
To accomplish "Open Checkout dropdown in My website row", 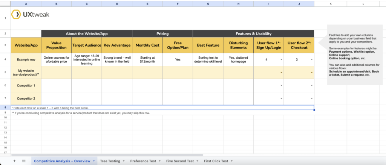I will [312, 73].
